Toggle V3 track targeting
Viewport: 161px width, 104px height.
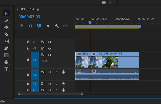34,42
